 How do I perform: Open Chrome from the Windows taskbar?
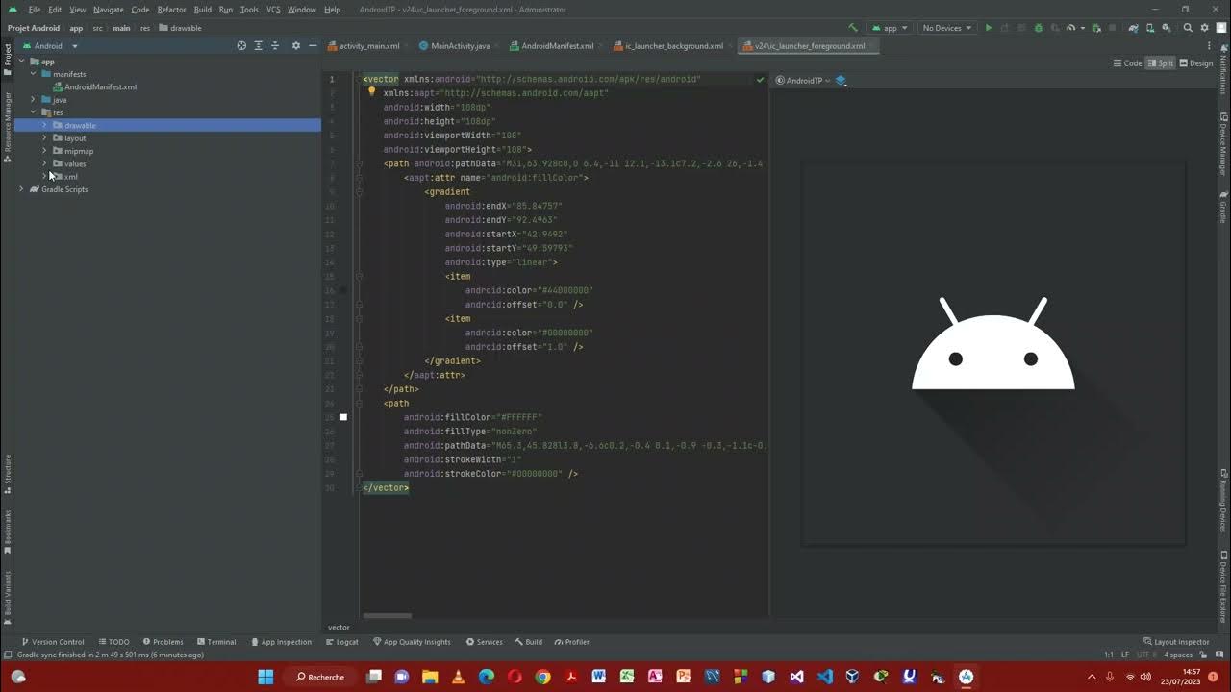pyautogui.click(x=542, y=677)
